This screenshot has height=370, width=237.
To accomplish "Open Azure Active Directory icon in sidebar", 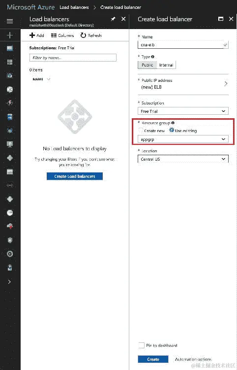I will 10,199.
